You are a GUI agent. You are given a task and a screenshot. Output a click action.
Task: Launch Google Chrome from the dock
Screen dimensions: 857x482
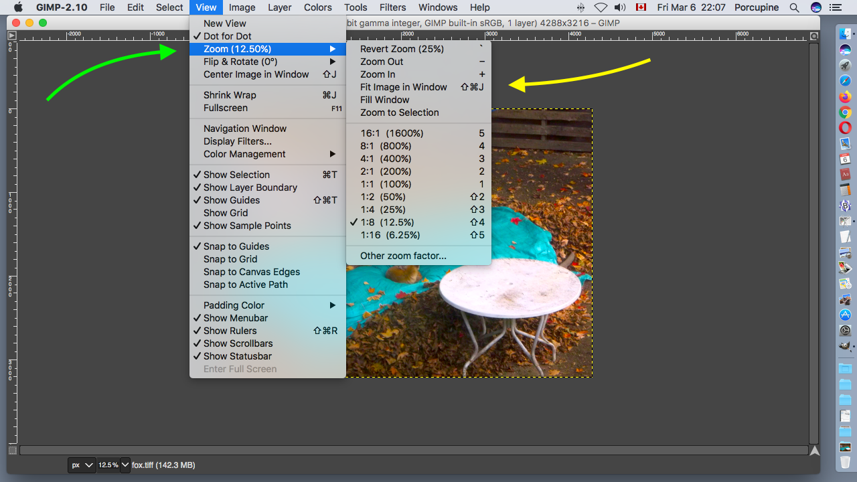click(845, 112)
